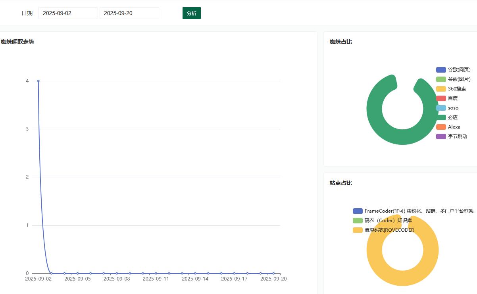Toggle 流浪码农|ROVECODER legend swatch

(x=358, y=230)
